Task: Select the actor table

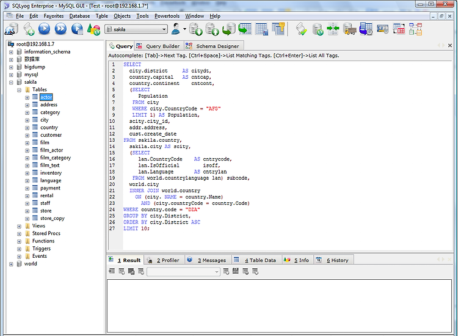Action: 46,97
